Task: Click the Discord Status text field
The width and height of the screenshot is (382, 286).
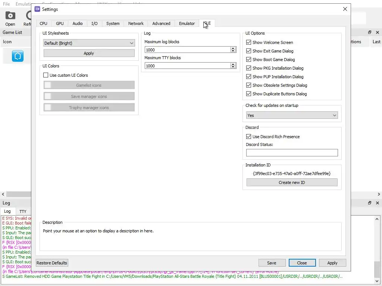Action: [x=292, y=153]
